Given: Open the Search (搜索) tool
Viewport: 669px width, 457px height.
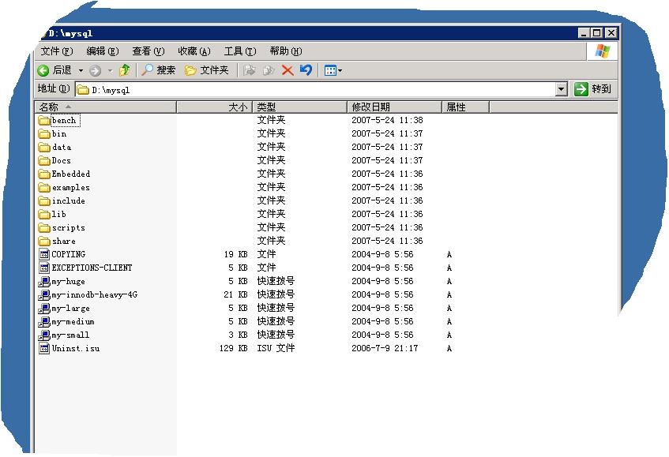Looking at the screenshot, I should click(x=158, y=70).
